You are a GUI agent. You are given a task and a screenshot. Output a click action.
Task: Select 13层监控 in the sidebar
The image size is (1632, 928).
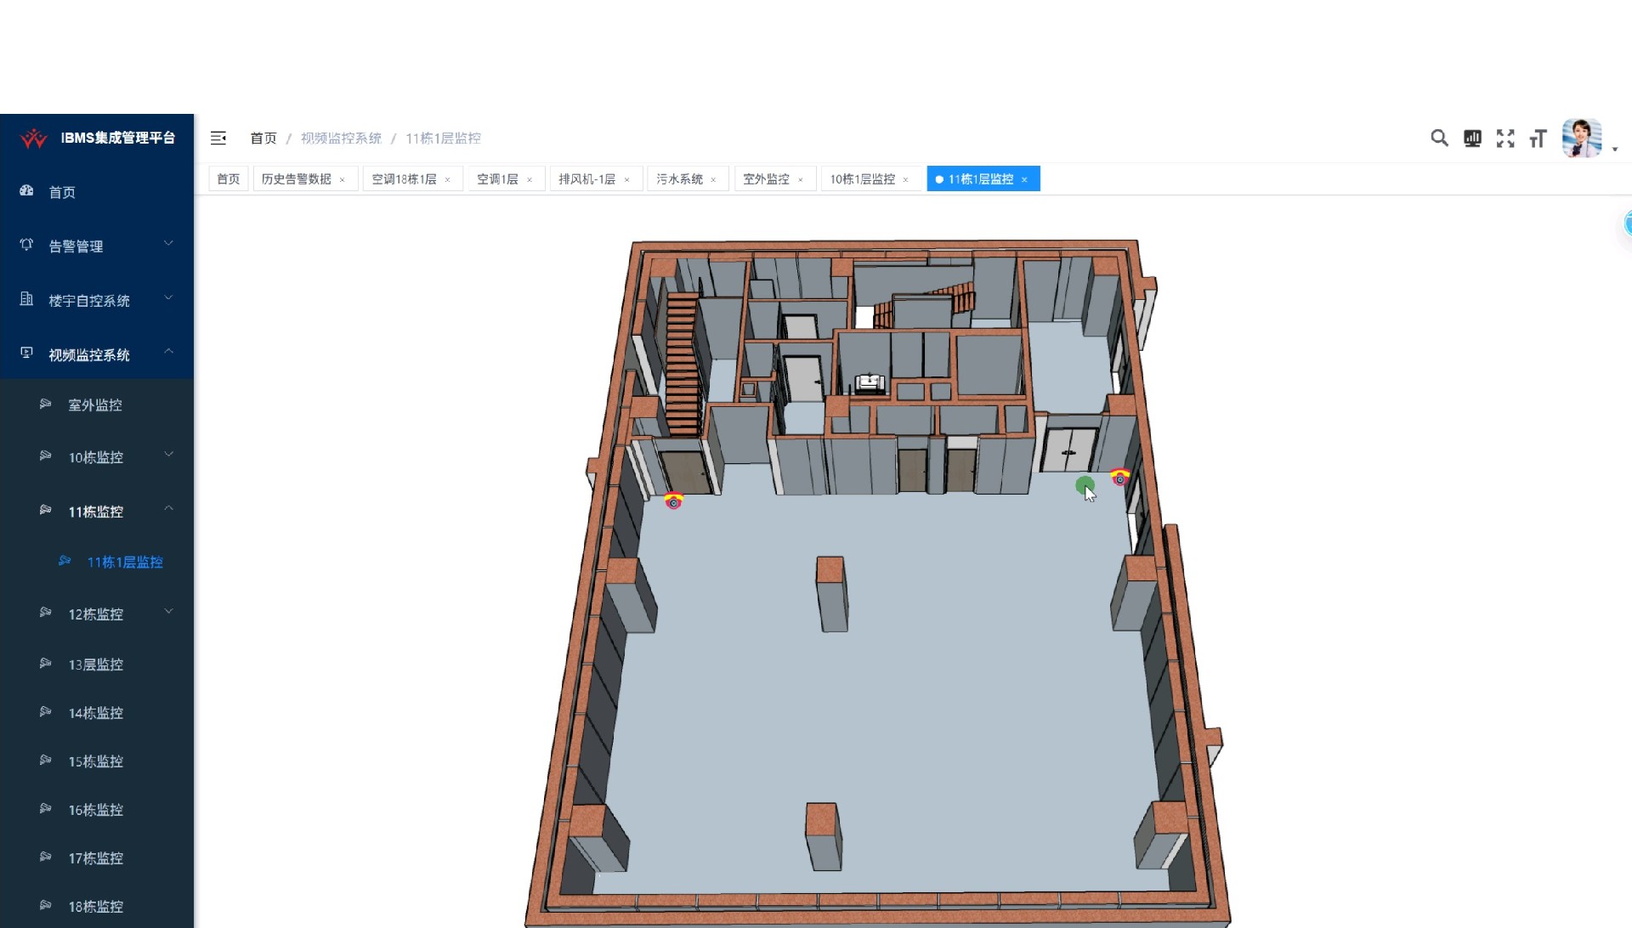click(95, 665)
